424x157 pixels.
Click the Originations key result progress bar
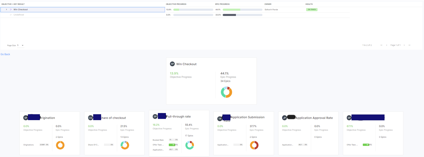(44, 145)
